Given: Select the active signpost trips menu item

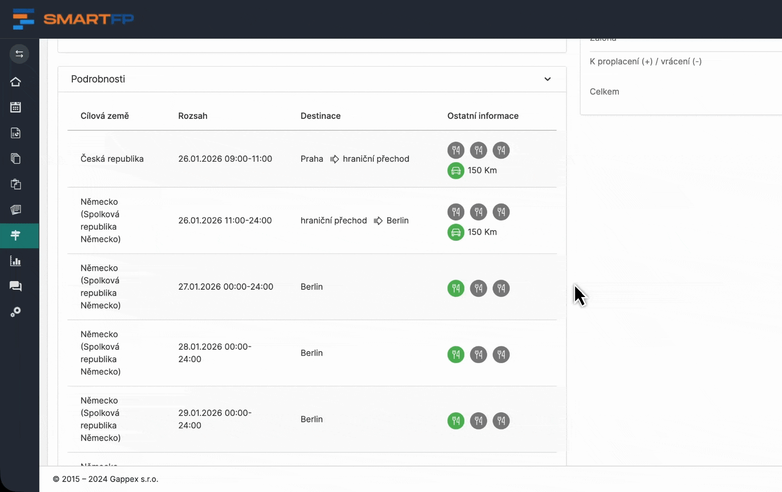Looking at the screenshot, I should pos(15,236).
